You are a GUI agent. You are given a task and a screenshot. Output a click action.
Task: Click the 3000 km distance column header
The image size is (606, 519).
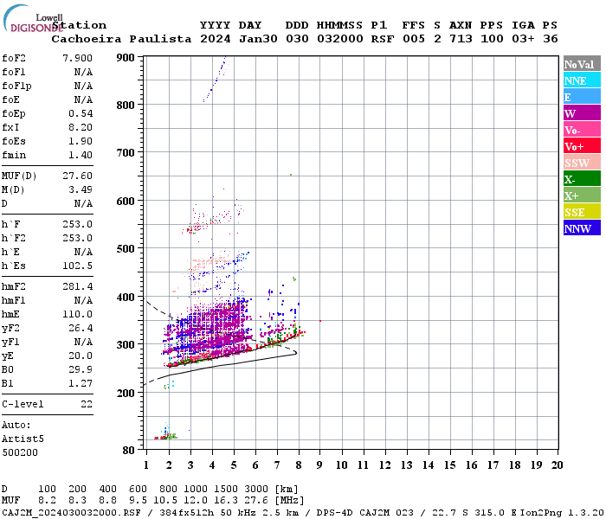tap(256, 490)
